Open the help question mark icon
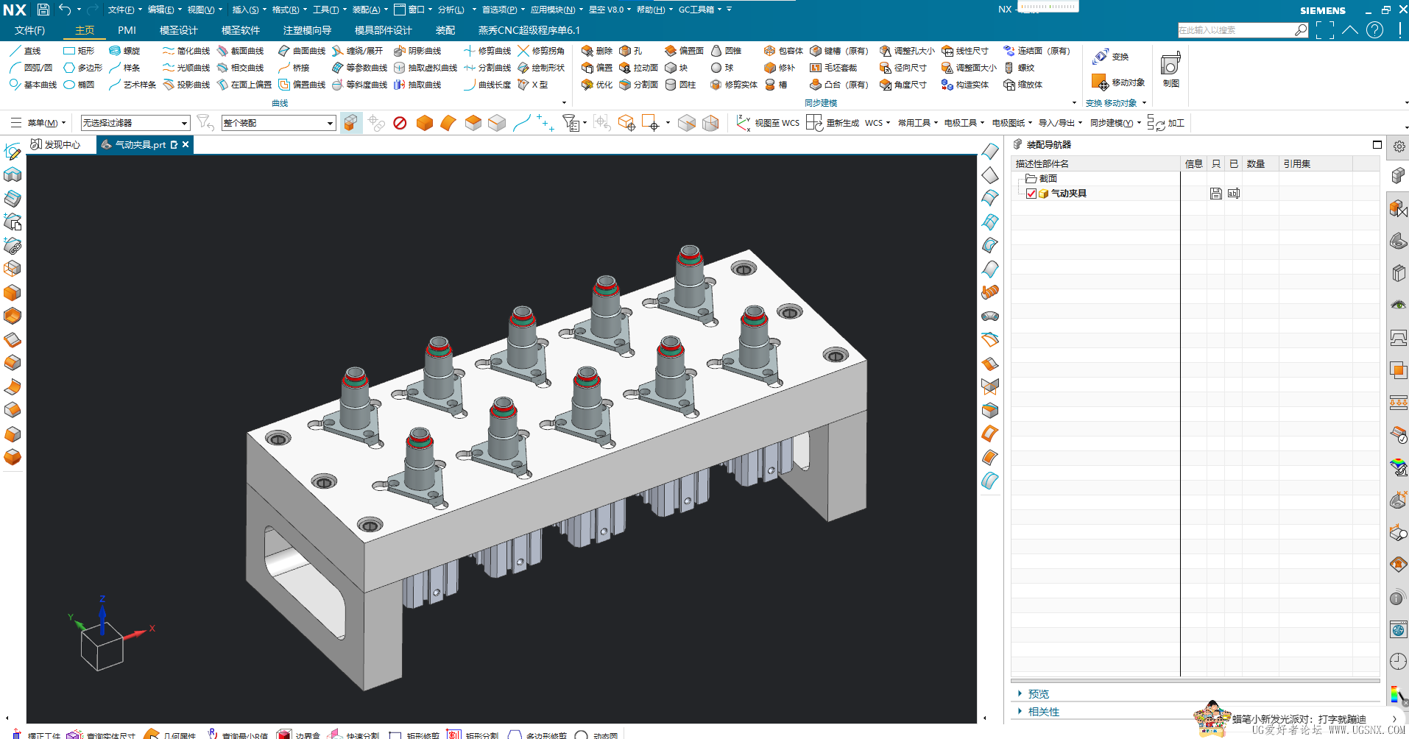 [1374, 30]
